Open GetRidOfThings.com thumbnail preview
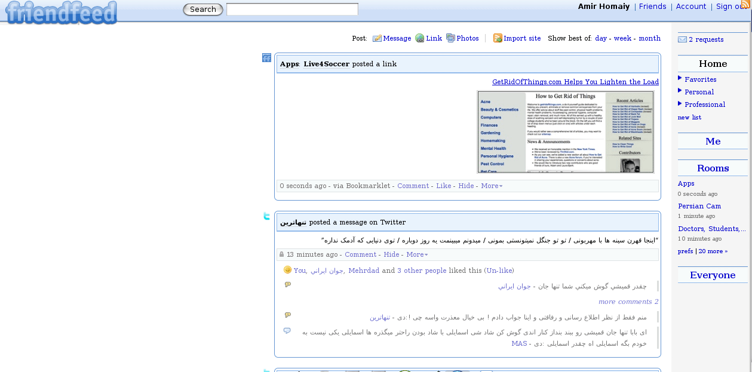The image size is (752, 372). [x=565, y=132]
